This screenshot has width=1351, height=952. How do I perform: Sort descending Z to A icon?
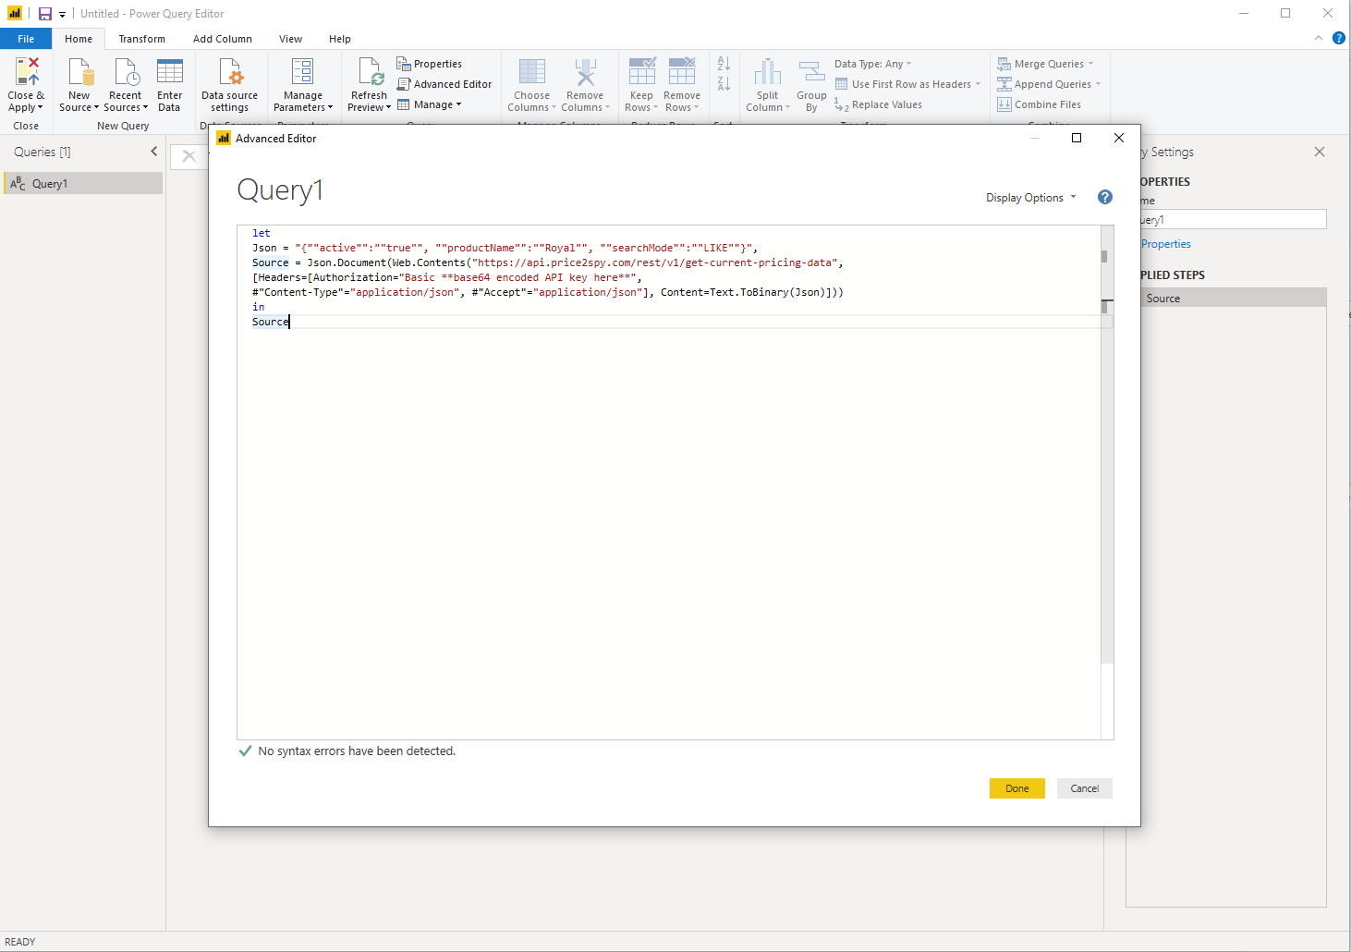pos(724,84)
